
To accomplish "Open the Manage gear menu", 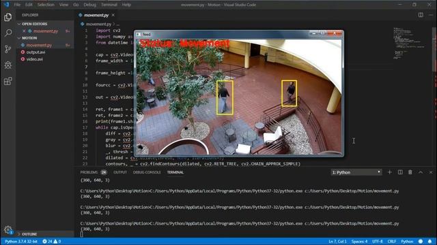I will [x=8, y=230].
